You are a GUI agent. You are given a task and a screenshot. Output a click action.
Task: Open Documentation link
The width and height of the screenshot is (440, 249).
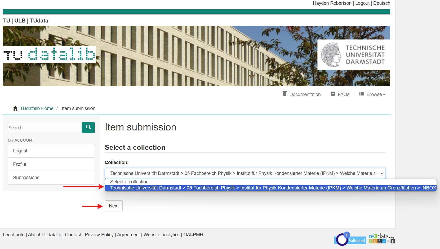click(x=305, y=94)
